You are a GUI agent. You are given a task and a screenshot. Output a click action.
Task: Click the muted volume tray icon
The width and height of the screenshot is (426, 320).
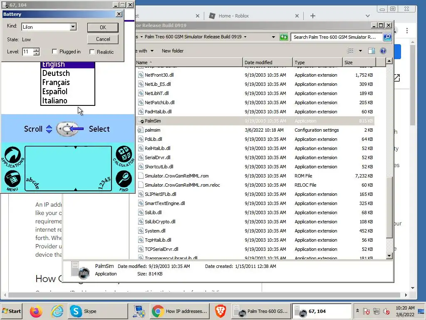click(386, 311)
